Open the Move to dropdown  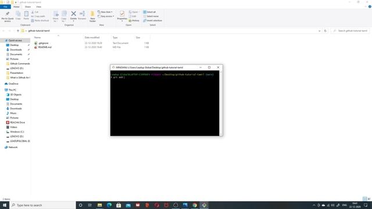(x=56, y=16)
